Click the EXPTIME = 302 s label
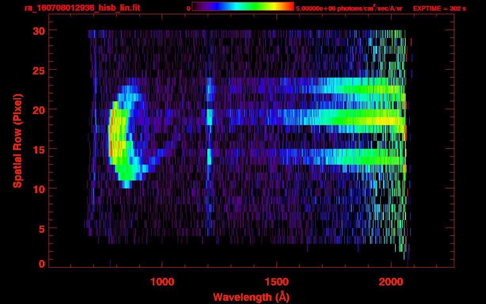This screenshot has height=304, width=486. coord(439,8)
